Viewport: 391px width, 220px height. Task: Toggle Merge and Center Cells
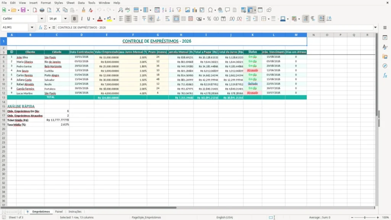[x=176, y=19]
